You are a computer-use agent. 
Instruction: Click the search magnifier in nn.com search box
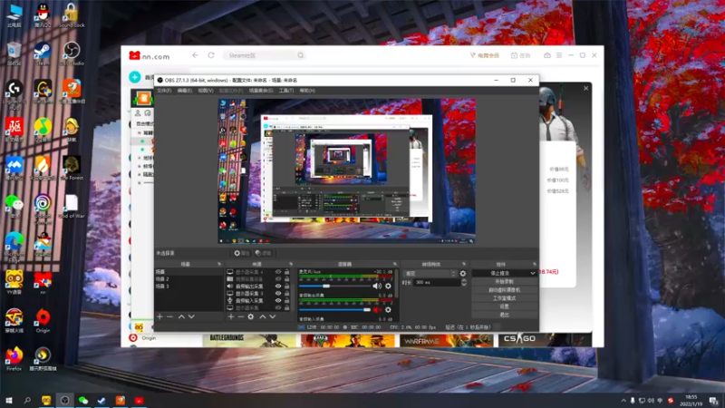coord(301,55)
